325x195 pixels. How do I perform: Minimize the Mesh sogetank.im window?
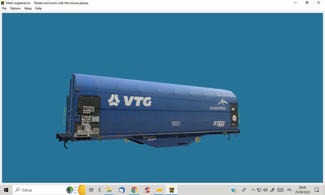295,3
